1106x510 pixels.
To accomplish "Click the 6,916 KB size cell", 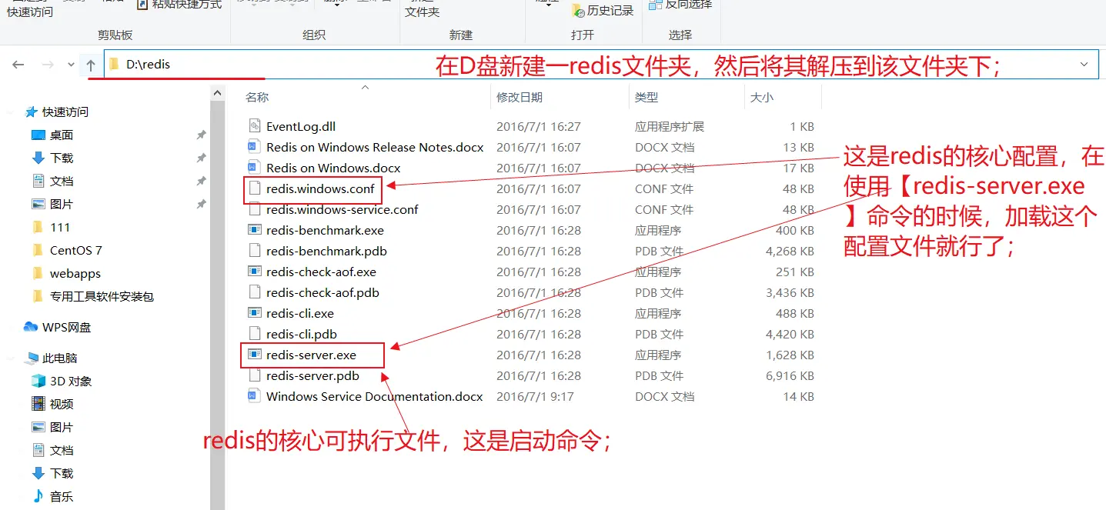I will pyautogui.click(x=790, y=375).
